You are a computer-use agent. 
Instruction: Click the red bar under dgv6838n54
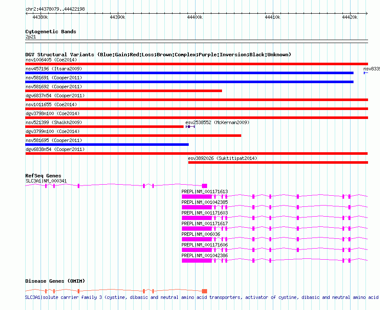196,154
